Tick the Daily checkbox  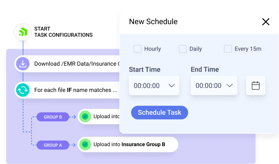point(182,49)
